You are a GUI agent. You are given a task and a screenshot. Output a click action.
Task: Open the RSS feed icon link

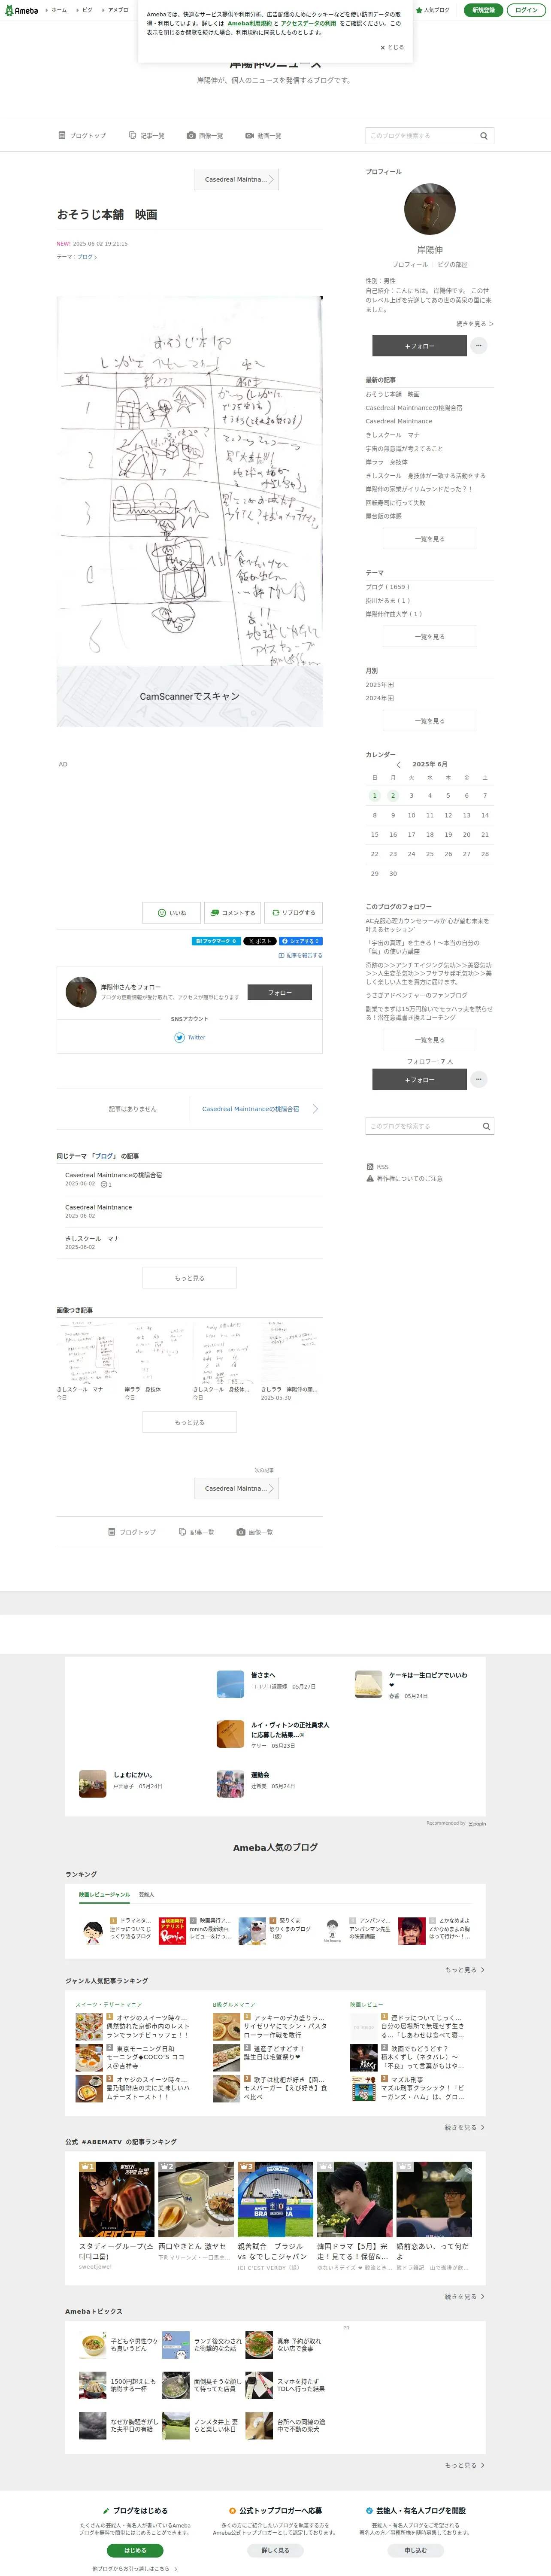377,1167
